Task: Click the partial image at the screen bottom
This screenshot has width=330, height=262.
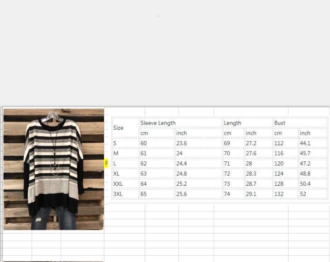Action: [54, 260]
